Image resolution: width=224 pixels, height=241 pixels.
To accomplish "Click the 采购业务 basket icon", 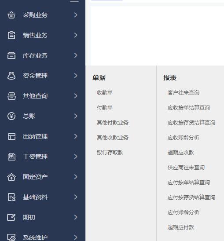I will coord(11,15).
